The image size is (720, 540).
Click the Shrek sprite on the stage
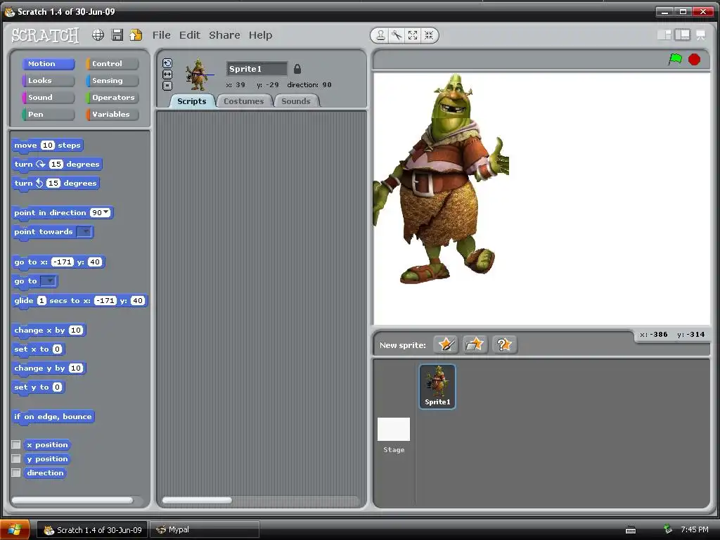(440, 179)
